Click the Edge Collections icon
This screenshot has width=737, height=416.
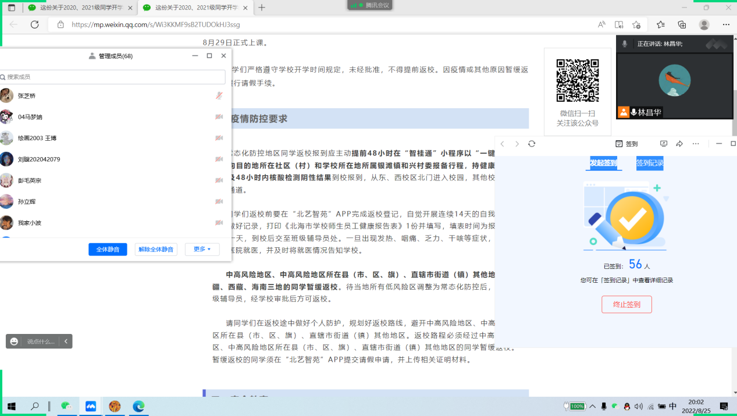point(682,24)
